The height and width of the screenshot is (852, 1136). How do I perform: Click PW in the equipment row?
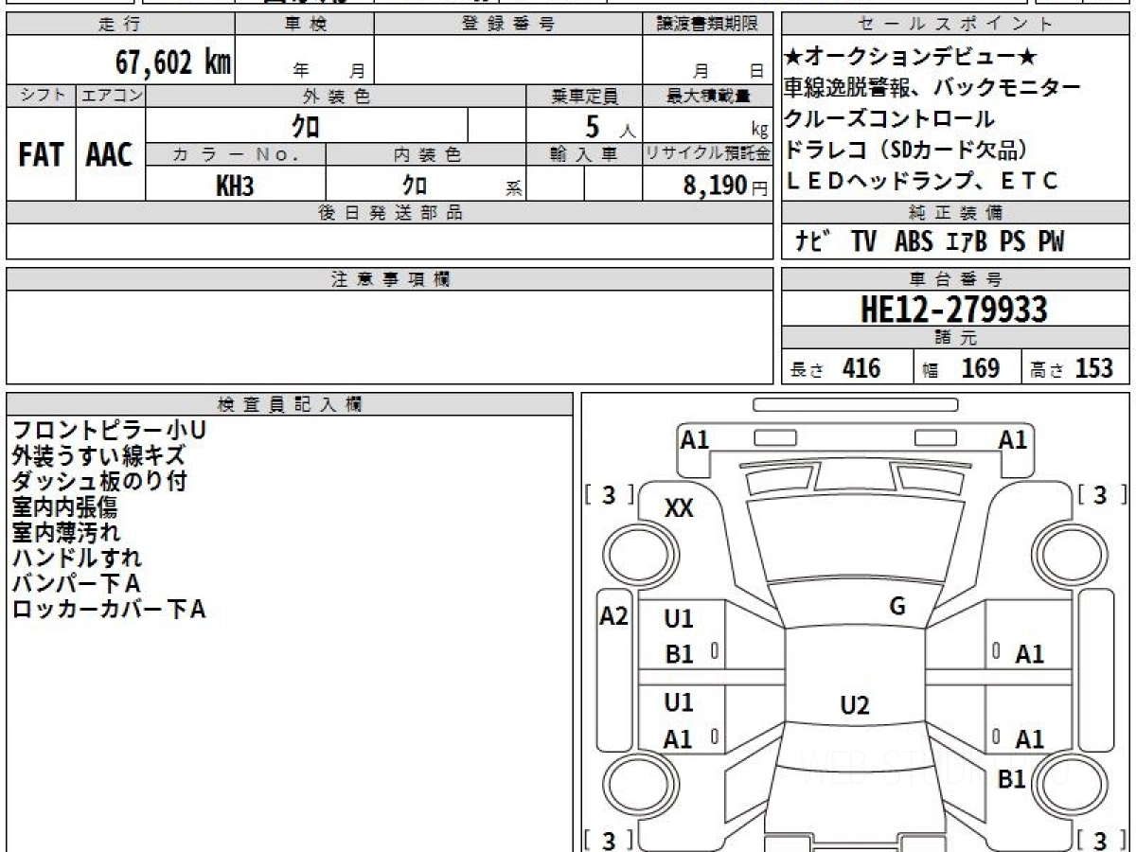pyautogui.click(x=1051, y=242)
